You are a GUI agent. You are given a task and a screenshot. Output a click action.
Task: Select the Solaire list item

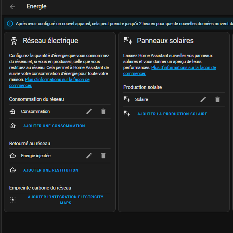pyautogui.click(x=174, y=99)
